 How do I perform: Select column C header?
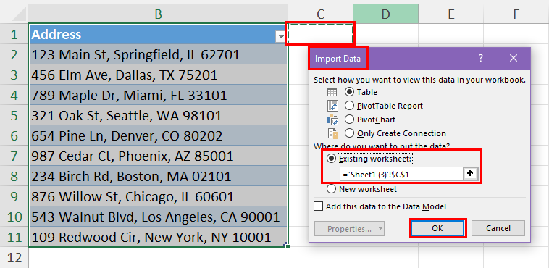(320, 14)
